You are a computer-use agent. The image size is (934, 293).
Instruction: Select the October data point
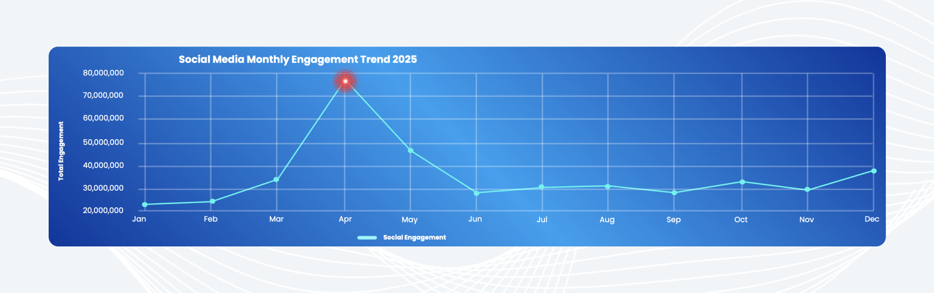pyautogui.click(x=742, y=182)
